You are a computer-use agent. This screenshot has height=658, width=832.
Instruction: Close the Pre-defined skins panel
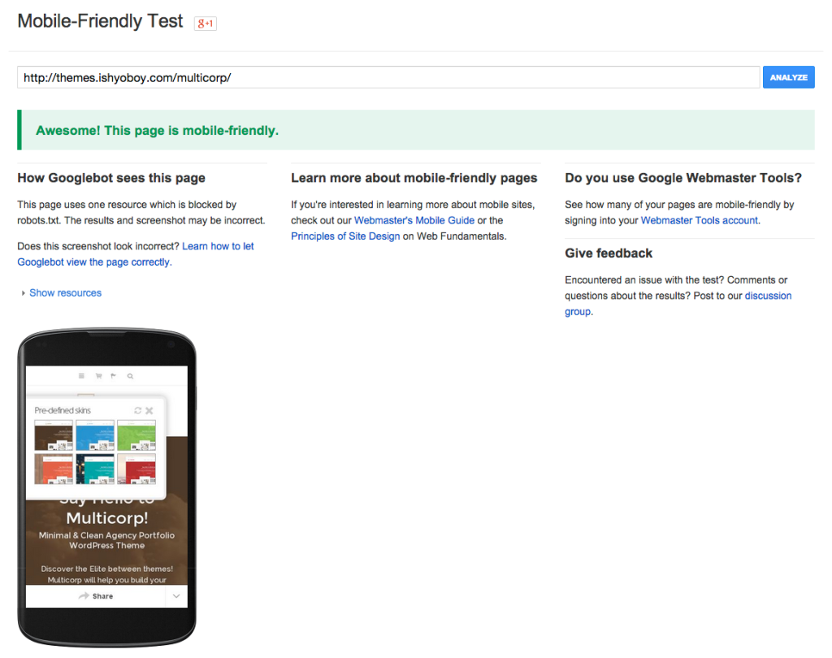(149, 411)
